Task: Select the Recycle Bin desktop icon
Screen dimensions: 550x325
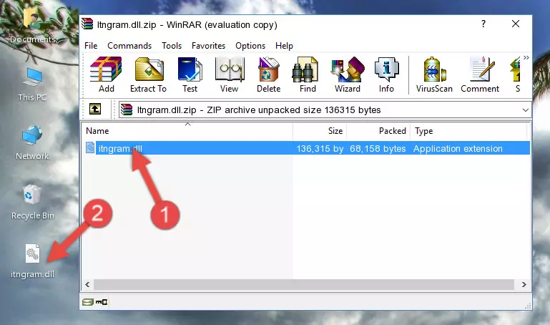Action: click(33, 202)
